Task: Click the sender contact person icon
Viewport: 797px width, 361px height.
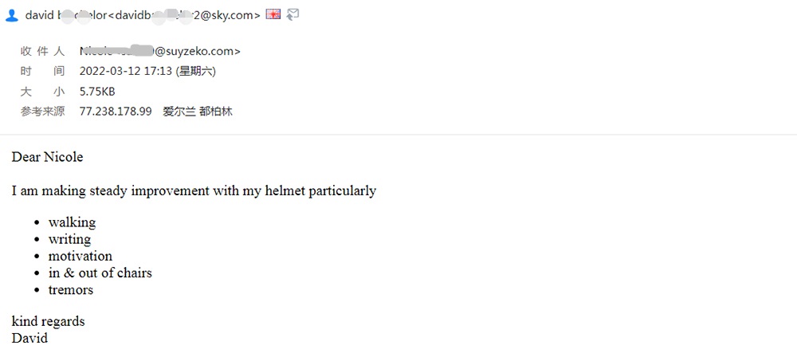Action: 12,15
